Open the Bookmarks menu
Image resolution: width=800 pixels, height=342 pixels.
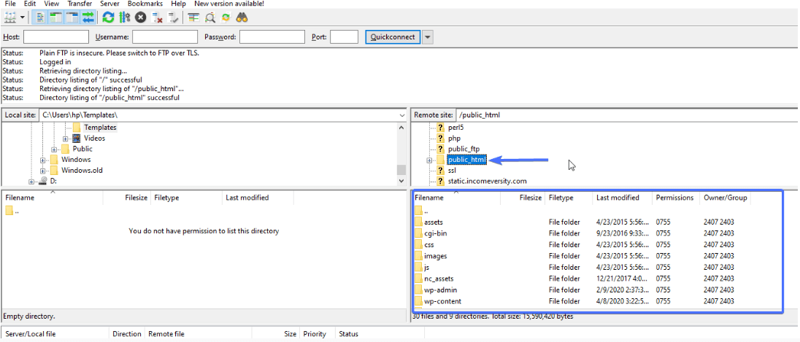coord(145,4)
